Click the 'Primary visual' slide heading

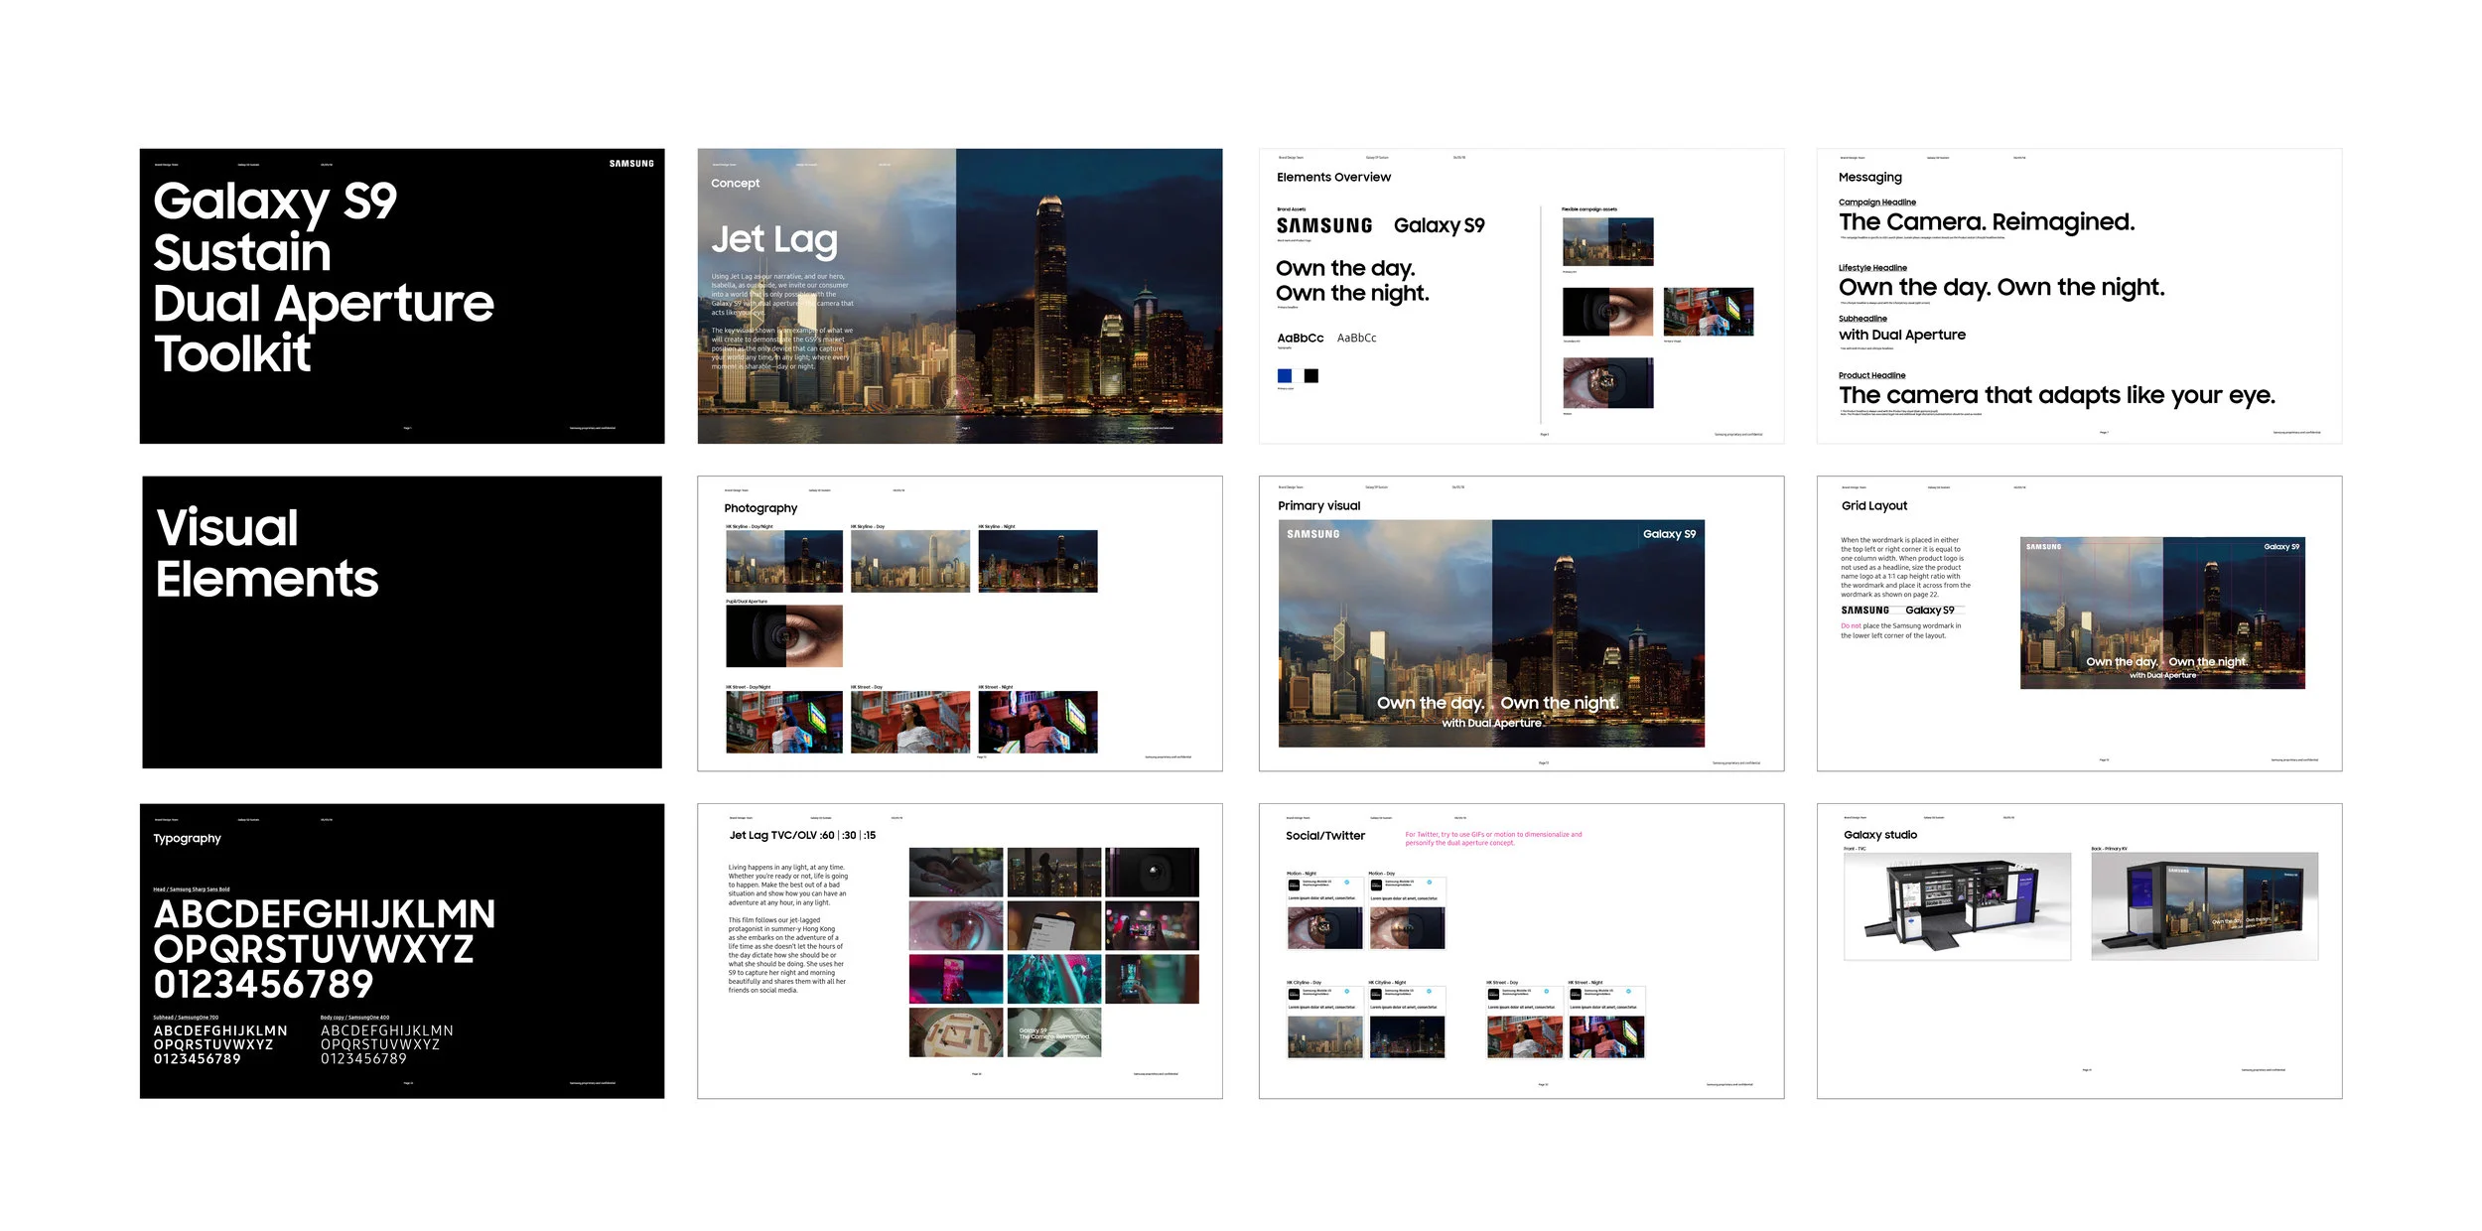(x=1318, y=506)
